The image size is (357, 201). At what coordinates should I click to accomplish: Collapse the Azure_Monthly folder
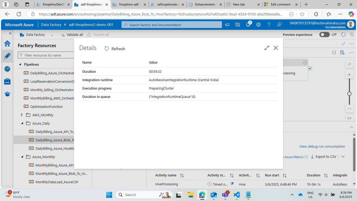pos(22,157)
